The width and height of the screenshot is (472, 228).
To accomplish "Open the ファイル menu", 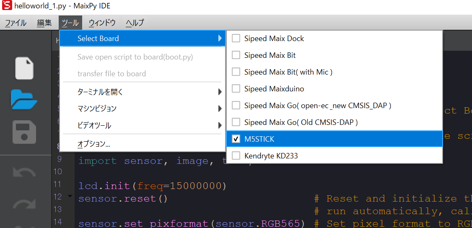I will [16, 23].
